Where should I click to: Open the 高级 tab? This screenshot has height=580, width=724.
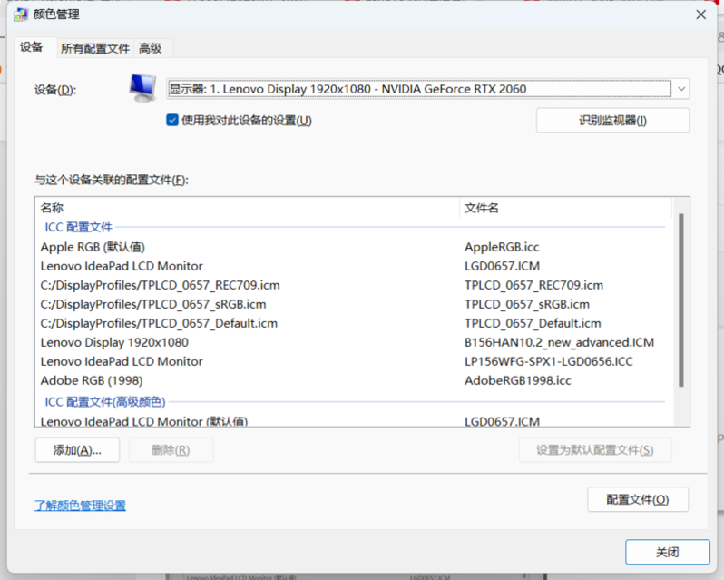click(x=151, y=48)
